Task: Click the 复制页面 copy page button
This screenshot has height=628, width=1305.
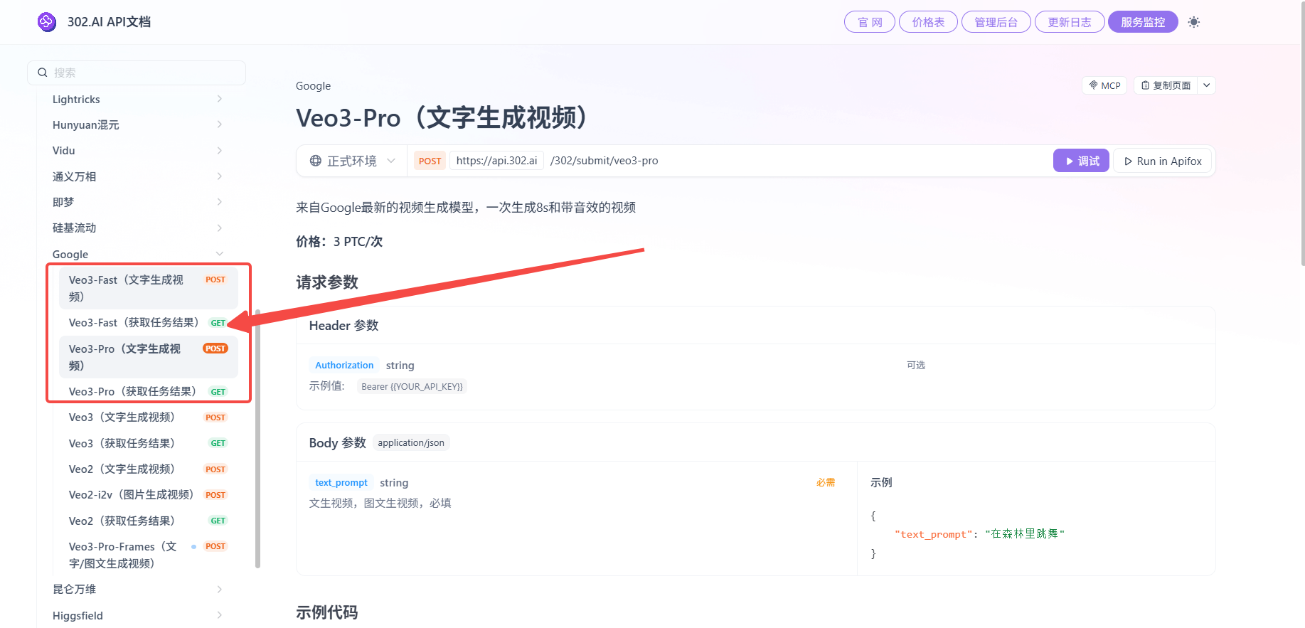Action: click(1166, 85)
